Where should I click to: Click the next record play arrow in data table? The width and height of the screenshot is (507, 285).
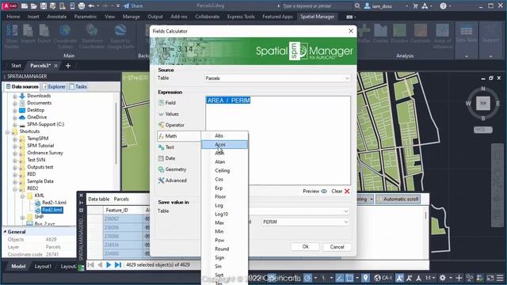coord(109,265)
